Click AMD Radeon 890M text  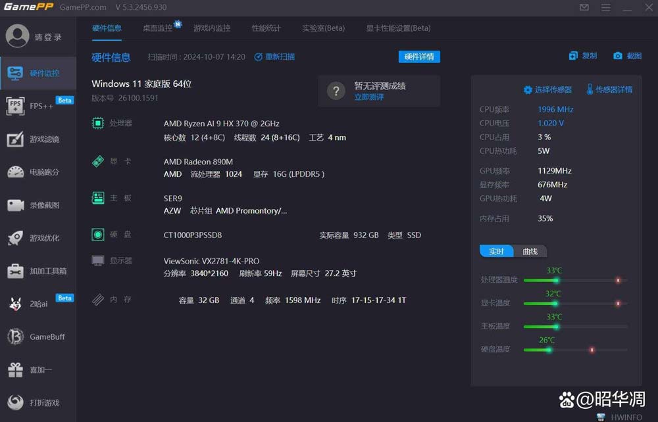[198, 162]
